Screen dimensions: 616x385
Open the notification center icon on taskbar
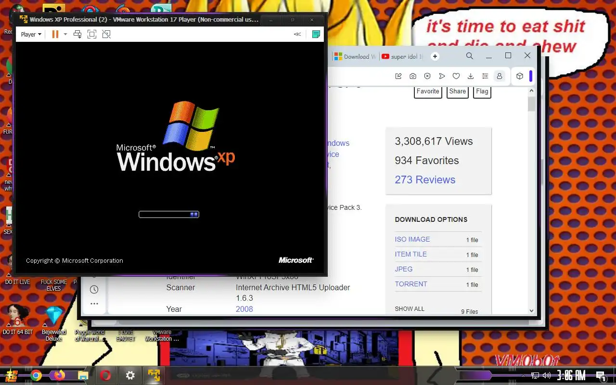tap(601, 375)
